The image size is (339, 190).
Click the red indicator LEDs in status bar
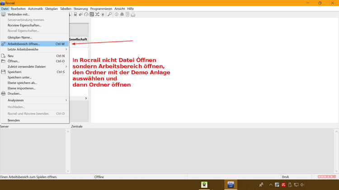(327, 176)
